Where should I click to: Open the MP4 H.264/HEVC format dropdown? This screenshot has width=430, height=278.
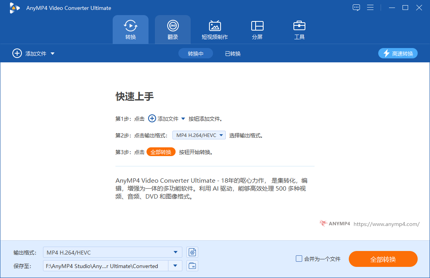pyautogui.click(x=199, y=135)
